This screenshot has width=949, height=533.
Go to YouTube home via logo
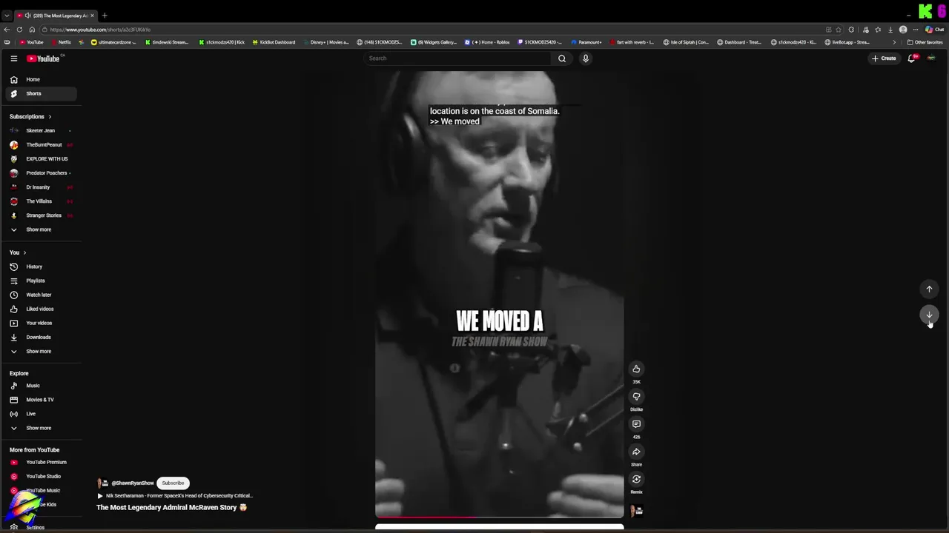click(43, 58)
